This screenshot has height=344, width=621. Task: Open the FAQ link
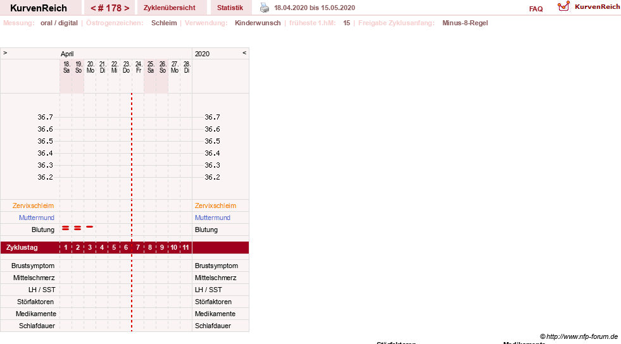coord(536,9)
